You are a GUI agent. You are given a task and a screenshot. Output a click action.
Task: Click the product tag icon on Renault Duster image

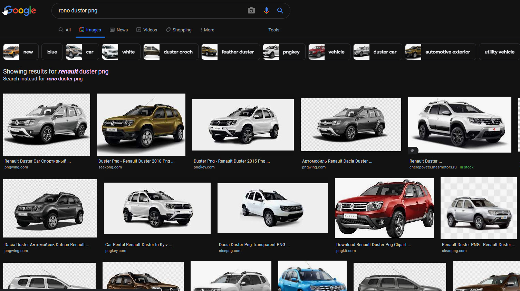[x=412, y=151]
